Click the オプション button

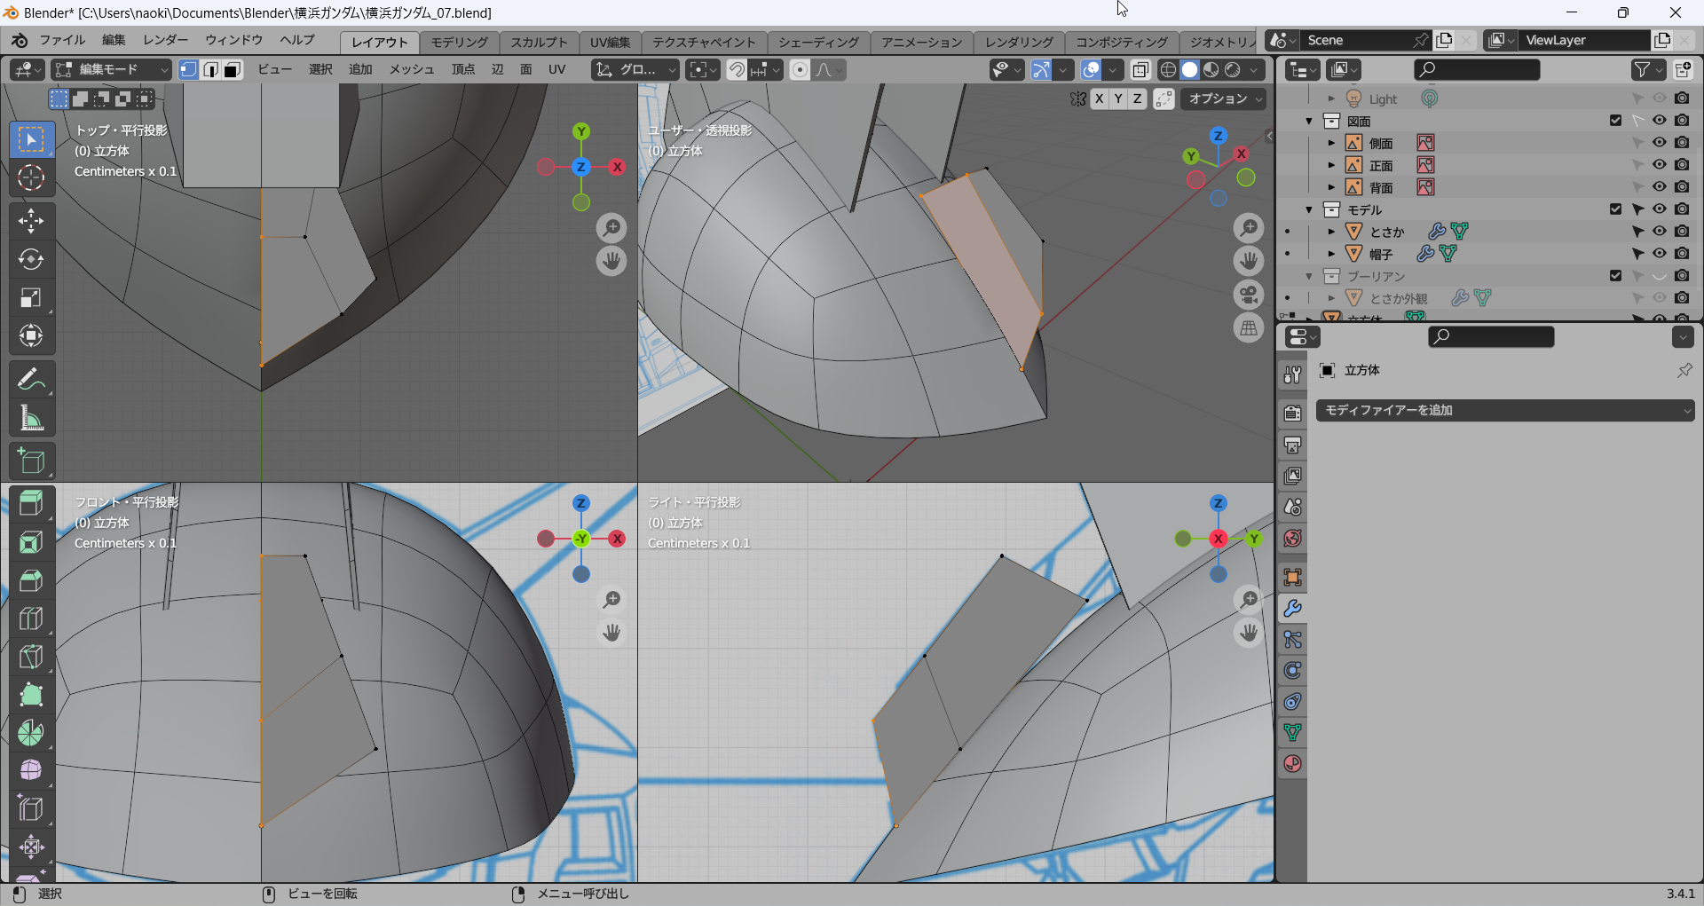[1223, 99]
